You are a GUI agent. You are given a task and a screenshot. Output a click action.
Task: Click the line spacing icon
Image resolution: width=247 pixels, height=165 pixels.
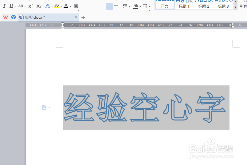coord(125,6)
